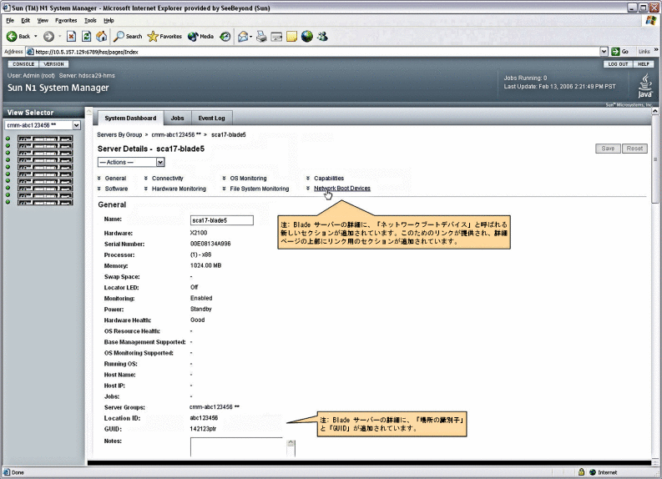662x479 pixels.
Task: Select the last server blade icon
Action: [45, 203]
